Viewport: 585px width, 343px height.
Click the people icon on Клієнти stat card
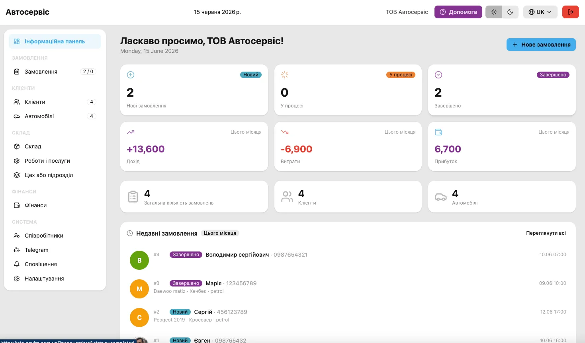click(287, 197)
